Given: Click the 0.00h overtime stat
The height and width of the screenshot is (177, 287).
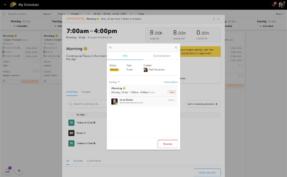Looking at the screenshot, I should click(203, 35).
